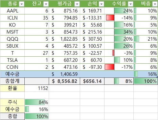The height and width of the screenshot is (120, 158).
Task: Select the COIN ticker cell
Action: click(12, 67)
